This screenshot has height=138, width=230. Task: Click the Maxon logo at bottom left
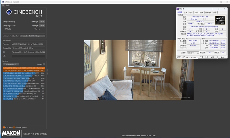[x=11, y=133]
